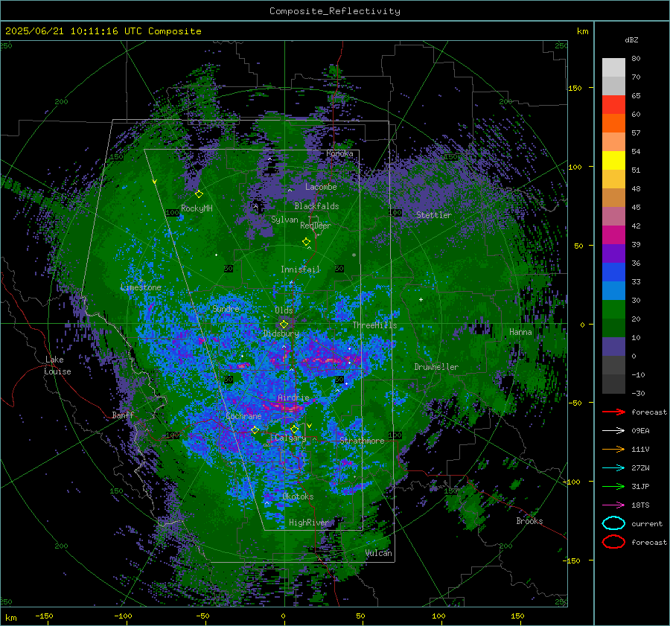670x626 pixels.
Task: Pick the red 65 dBZ swatch
Action: click(x=613, y=104)
